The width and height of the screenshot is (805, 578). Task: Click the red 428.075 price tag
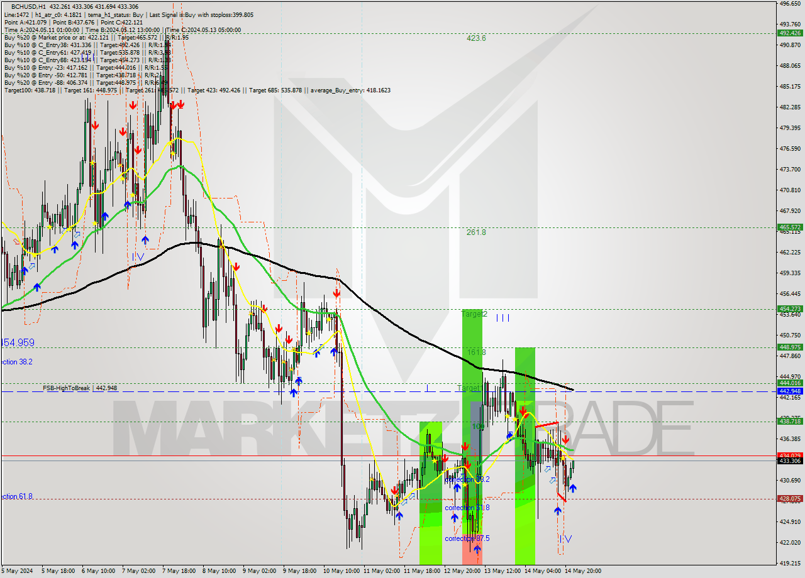tap(790, 499)
